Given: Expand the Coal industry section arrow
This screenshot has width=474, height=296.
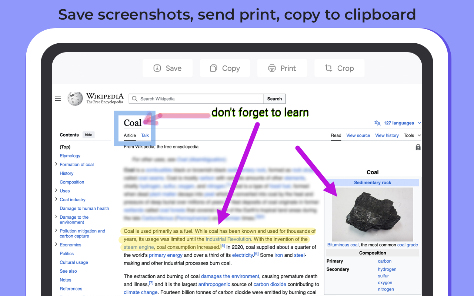Looking at the screenshot, I should pos(56,199).
